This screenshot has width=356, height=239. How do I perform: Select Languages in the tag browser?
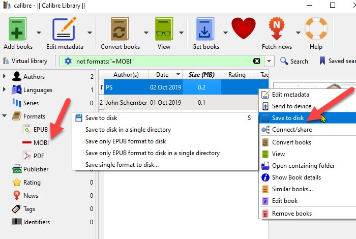click(38, 90)
